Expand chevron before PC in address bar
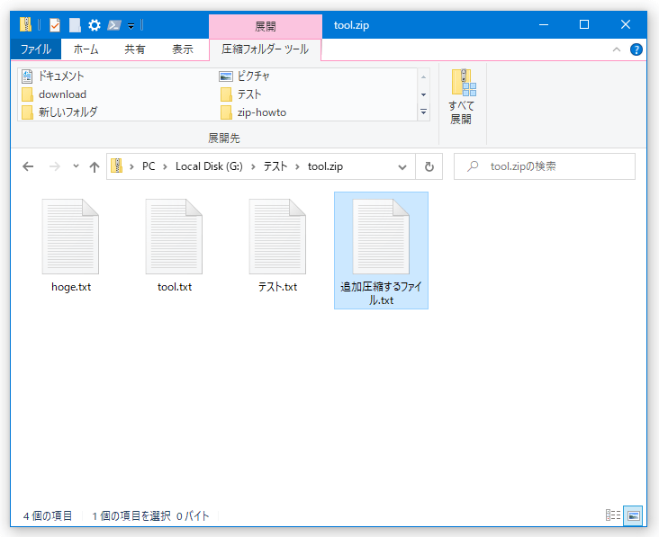Viewport: 659px width, 537px height. click(131, 166)
